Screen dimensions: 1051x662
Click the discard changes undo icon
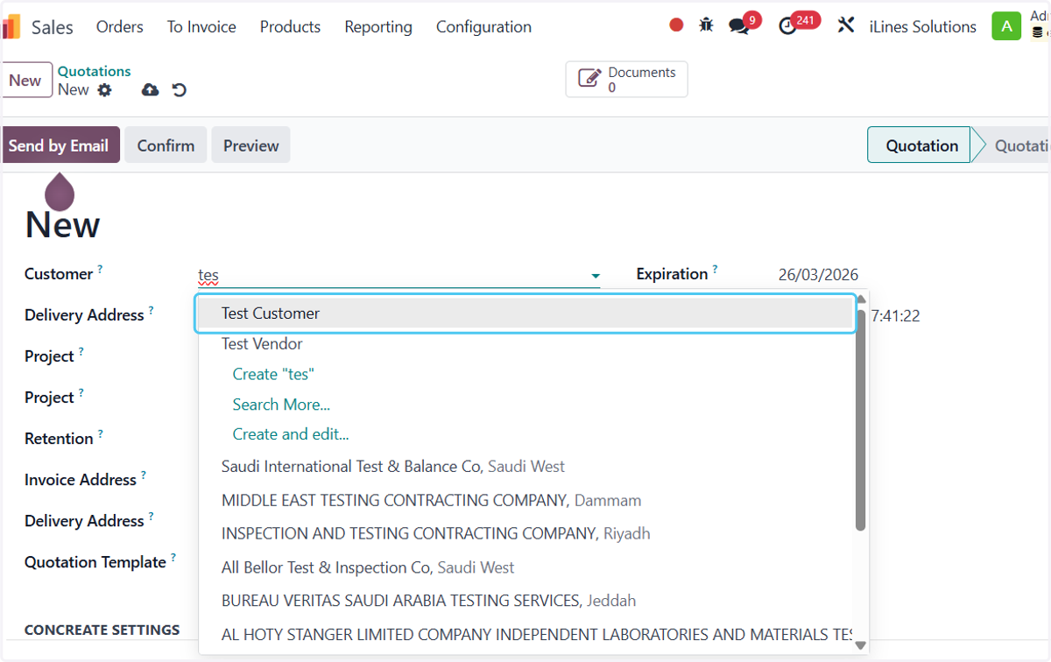pos(180,89)
